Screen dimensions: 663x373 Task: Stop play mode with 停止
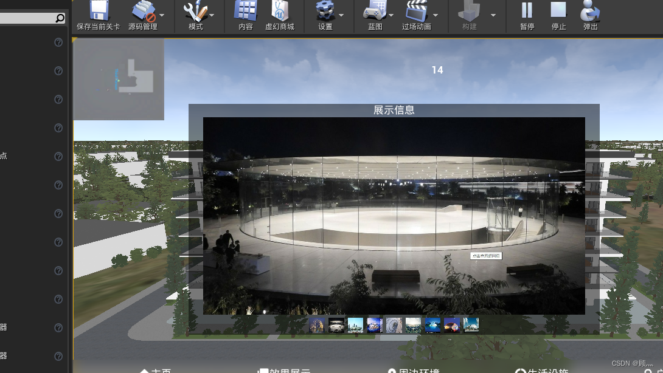click(558, 10)
